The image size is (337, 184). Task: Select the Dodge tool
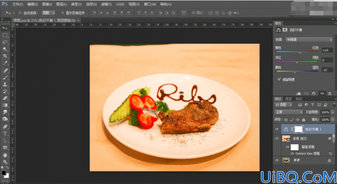[5, 119]
